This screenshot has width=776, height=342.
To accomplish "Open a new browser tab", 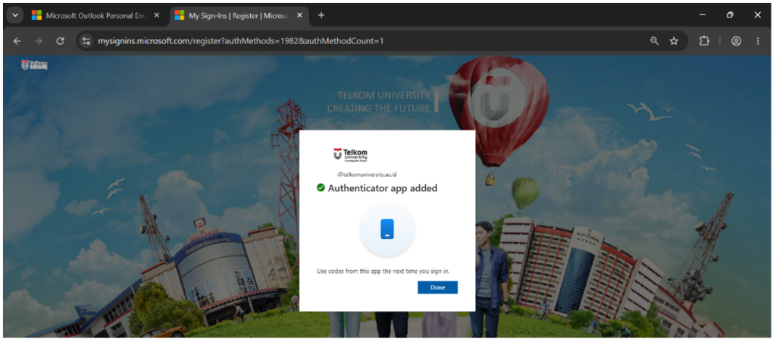I will pyautogui.click(x=321, y=15).
